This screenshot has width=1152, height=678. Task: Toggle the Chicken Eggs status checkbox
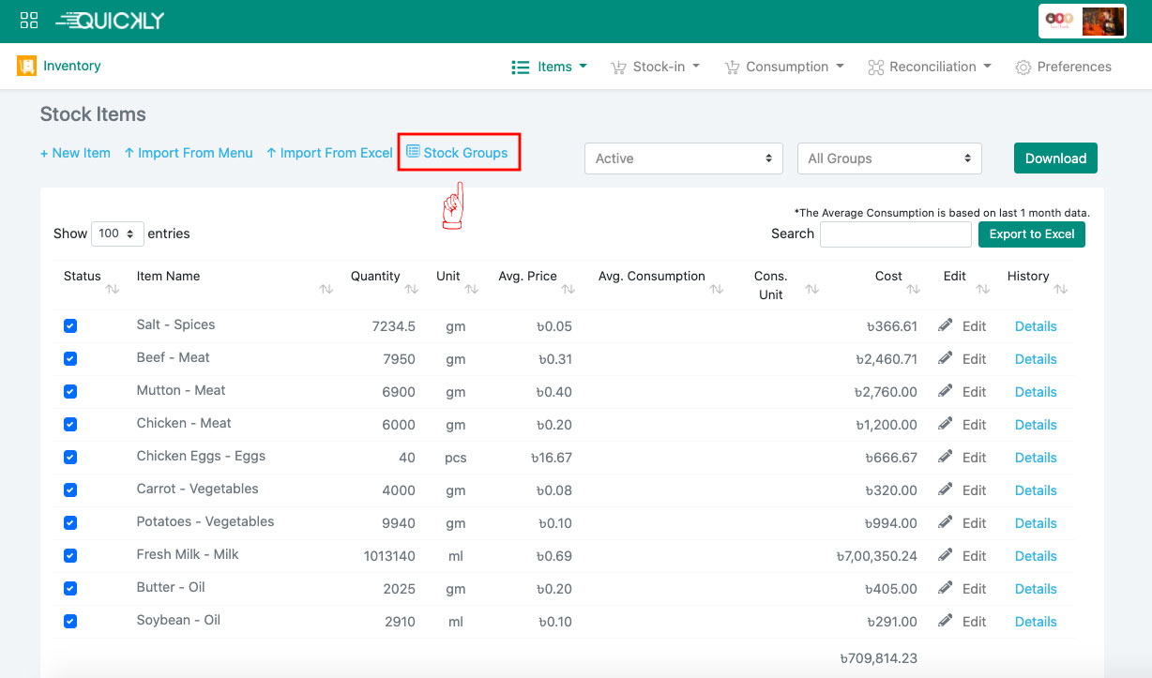[x=70, y=458]
